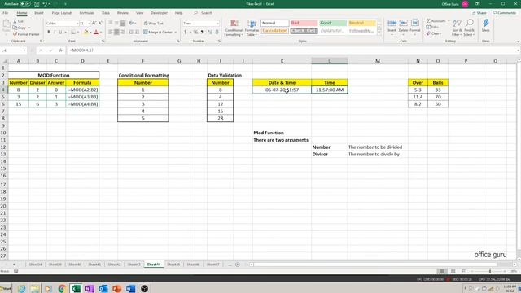Open Find & Select menu
This screenshot has width=521, height=293.
[469, 28]
